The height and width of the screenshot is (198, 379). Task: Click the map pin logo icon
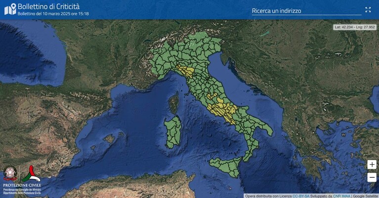[10, 9]
